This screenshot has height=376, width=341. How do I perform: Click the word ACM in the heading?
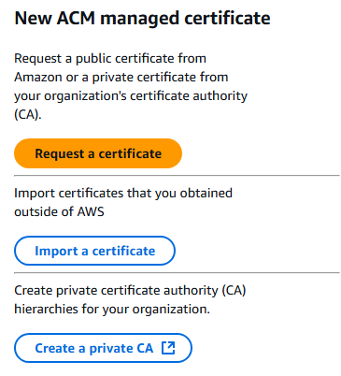pyautogui.click(x=76, y=18)
